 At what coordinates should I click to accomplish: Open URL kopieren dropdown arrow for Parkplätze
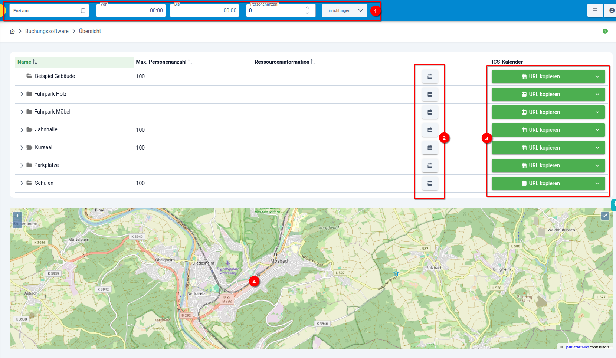point(597,165)
